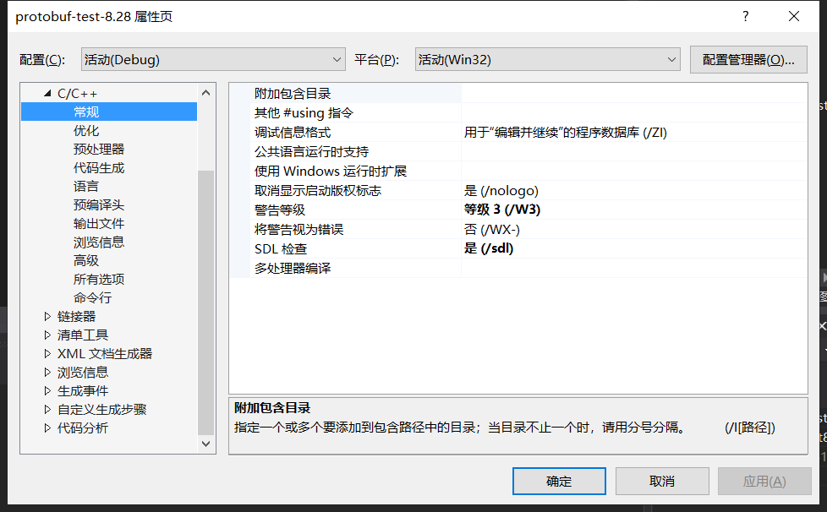Image resolution: width=827 pixels, height=512 pixels.
Task: Expand the 自定义生成步骤 node
Action: [47, 409]
